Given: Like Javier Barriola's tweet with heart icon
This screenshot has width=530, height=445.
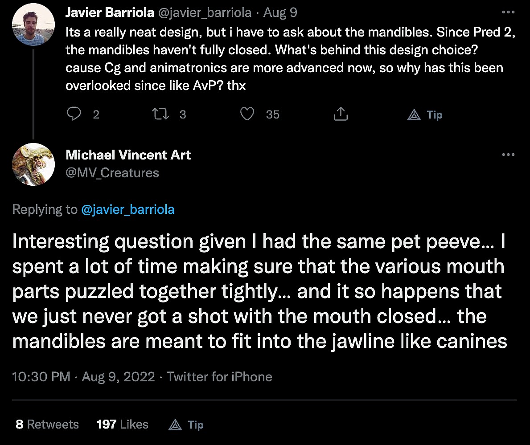Looking at the screenshot, I should point(247,114).
